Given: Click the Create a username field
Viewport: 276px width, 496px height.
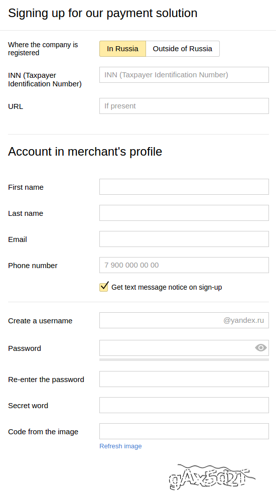Looking at the screenshot, I should pos(184,320).
